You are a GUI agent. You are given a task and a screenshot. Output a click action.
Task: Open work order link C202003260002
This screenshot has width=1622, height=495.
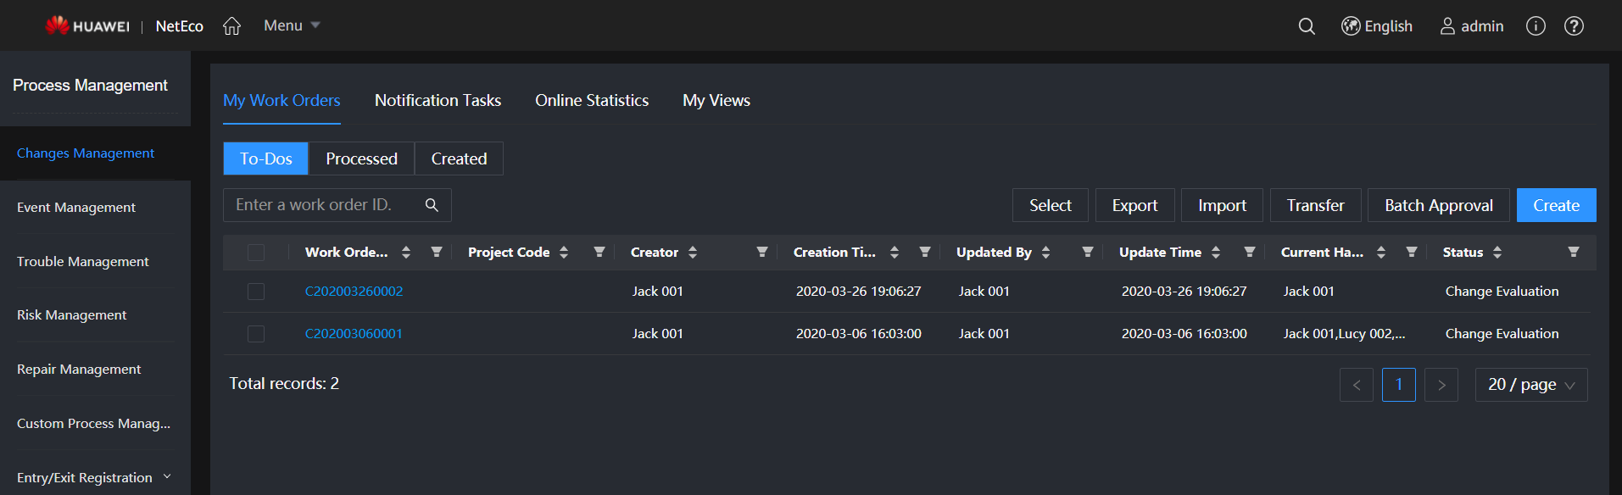(354, 292)
